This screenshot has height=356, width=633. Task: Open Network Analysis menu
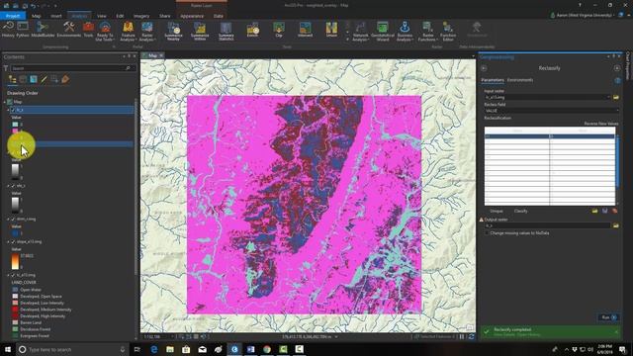360,32
